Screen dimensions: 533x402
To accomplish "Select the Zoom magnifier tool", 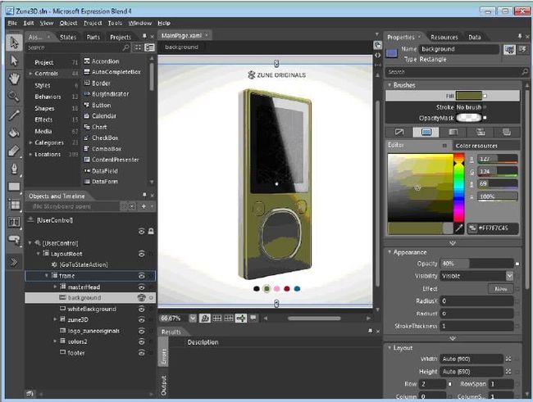I will [x=14, y=97].
